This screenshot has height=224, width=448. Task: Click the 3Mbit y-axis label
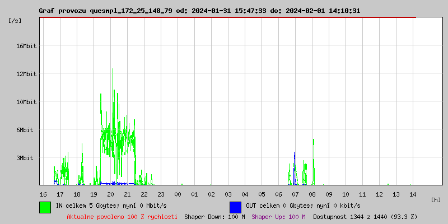point(27,158)
